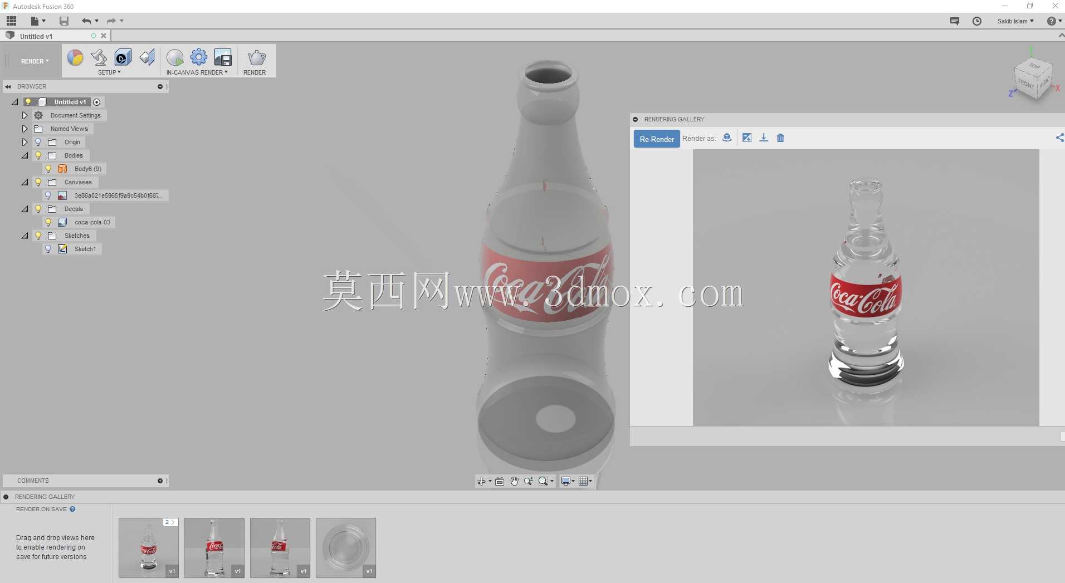Open the RENDER workspace switcher

click(35, 61)
